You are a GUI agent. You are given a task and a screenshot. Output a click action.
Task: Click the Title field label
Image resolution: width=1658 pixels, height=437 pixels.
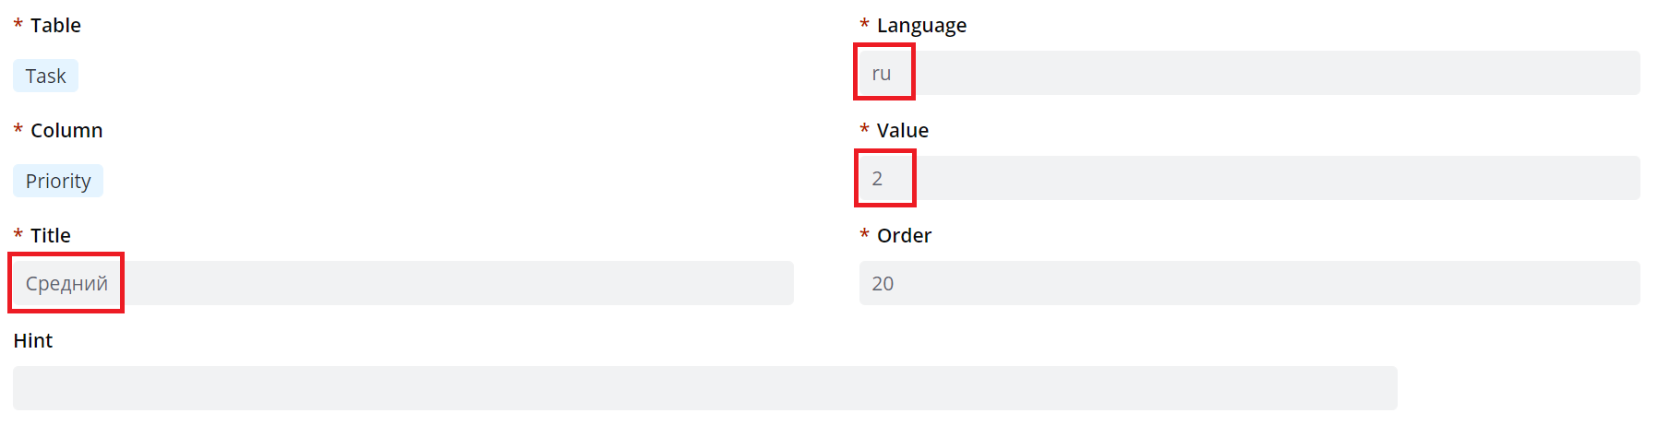pyautogui.click(x=50, y=236)
